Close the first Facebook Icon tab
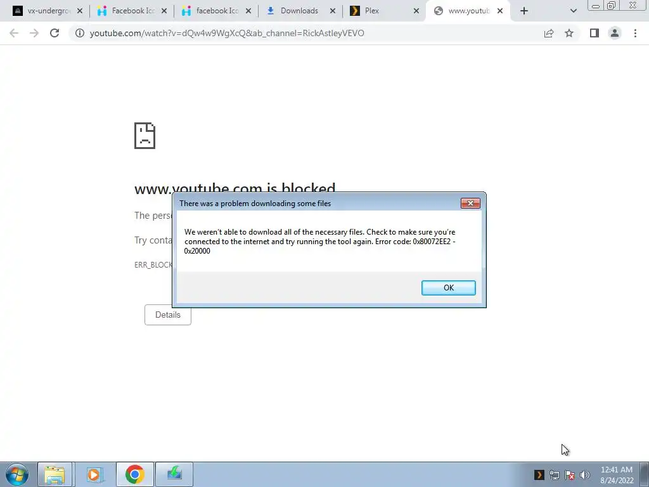 click(x=164, y=11)
